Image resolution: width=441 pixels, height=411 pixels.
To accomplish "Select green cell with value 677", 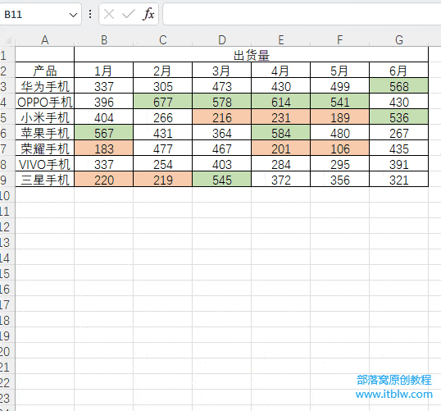I will click(162, 103).
